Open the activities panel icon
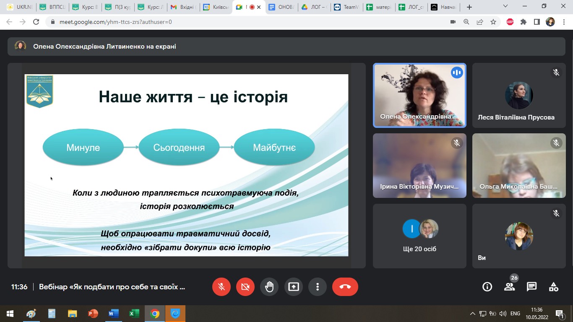Viewport: 573px width, 322px height. tap(554, 287)
